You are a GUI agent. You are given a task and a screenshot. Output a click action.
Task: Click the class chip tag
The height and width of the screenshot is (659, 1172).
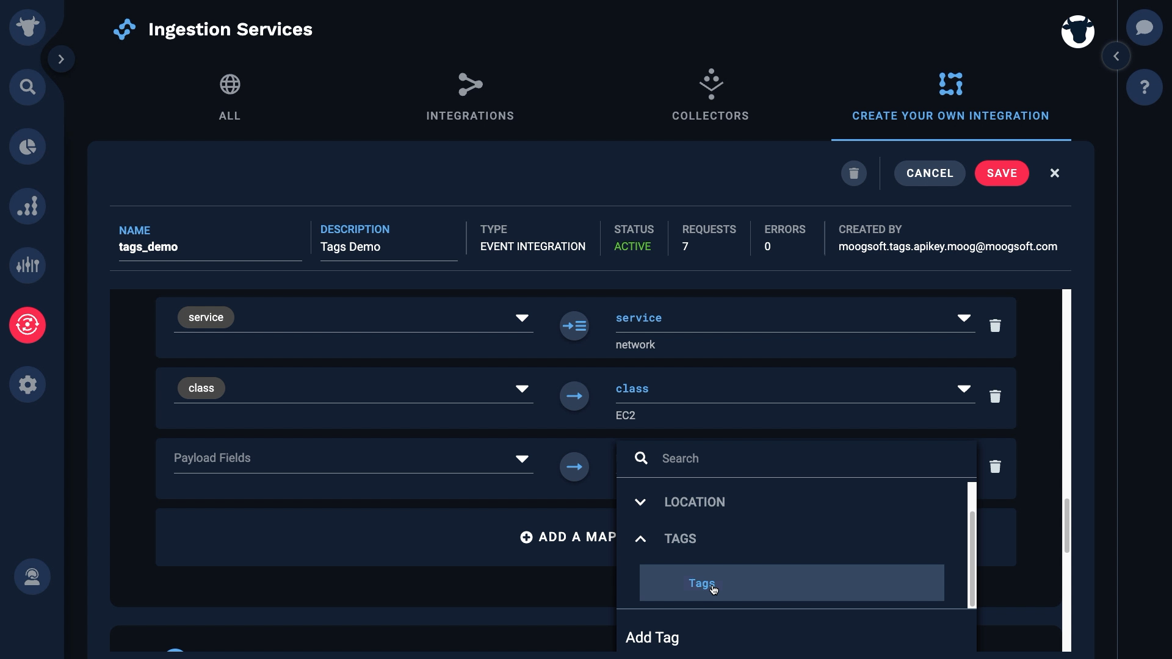point(201,388)
